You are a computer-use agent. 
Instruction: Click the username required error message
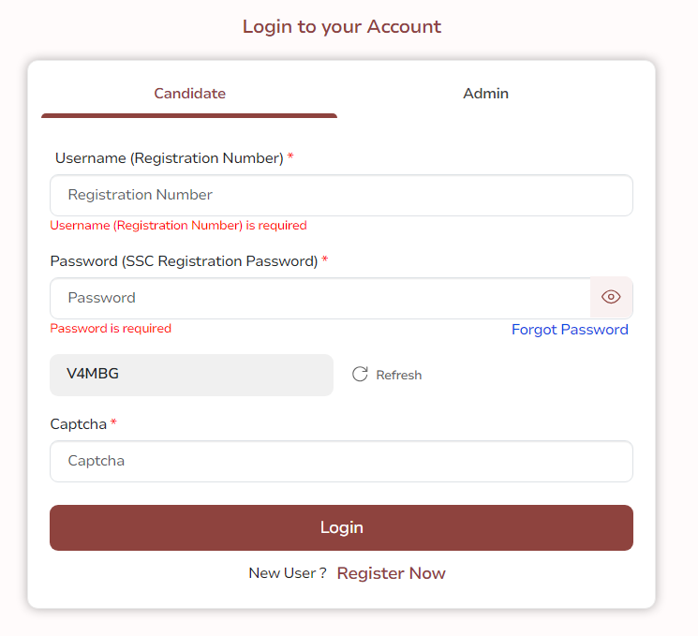(x=178, y=226)
